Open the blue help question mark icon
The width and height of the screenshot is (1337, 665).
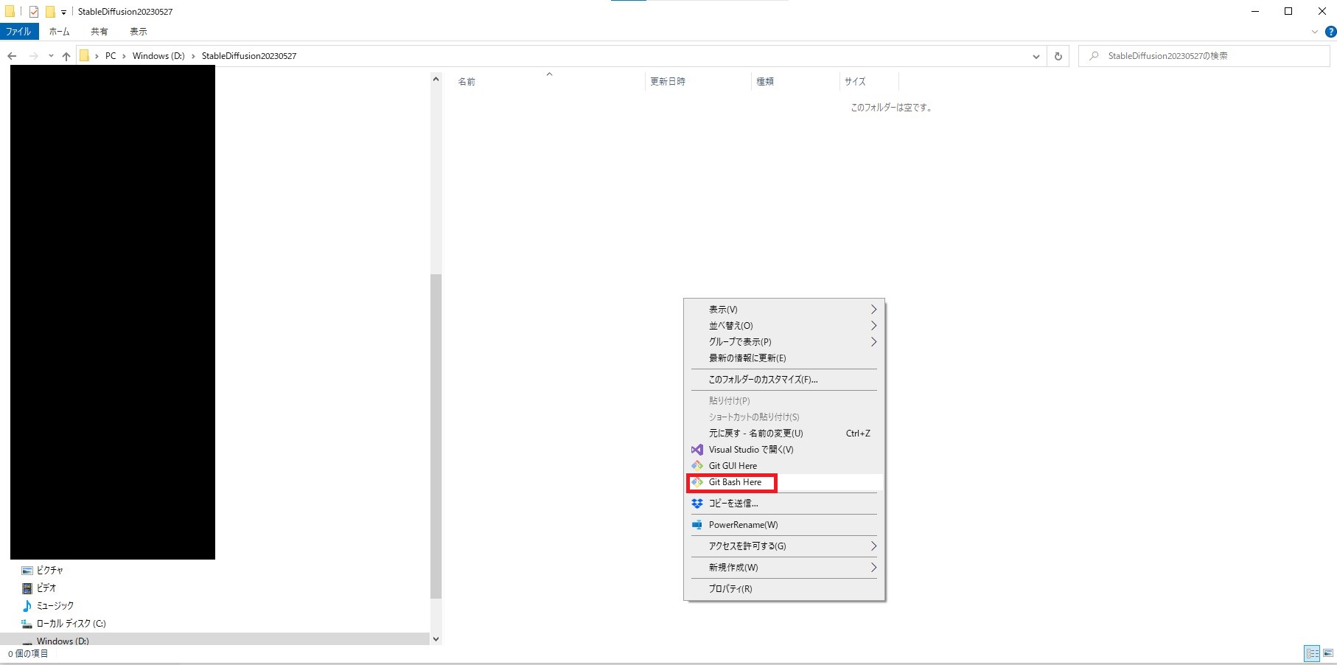point(1330,32)
